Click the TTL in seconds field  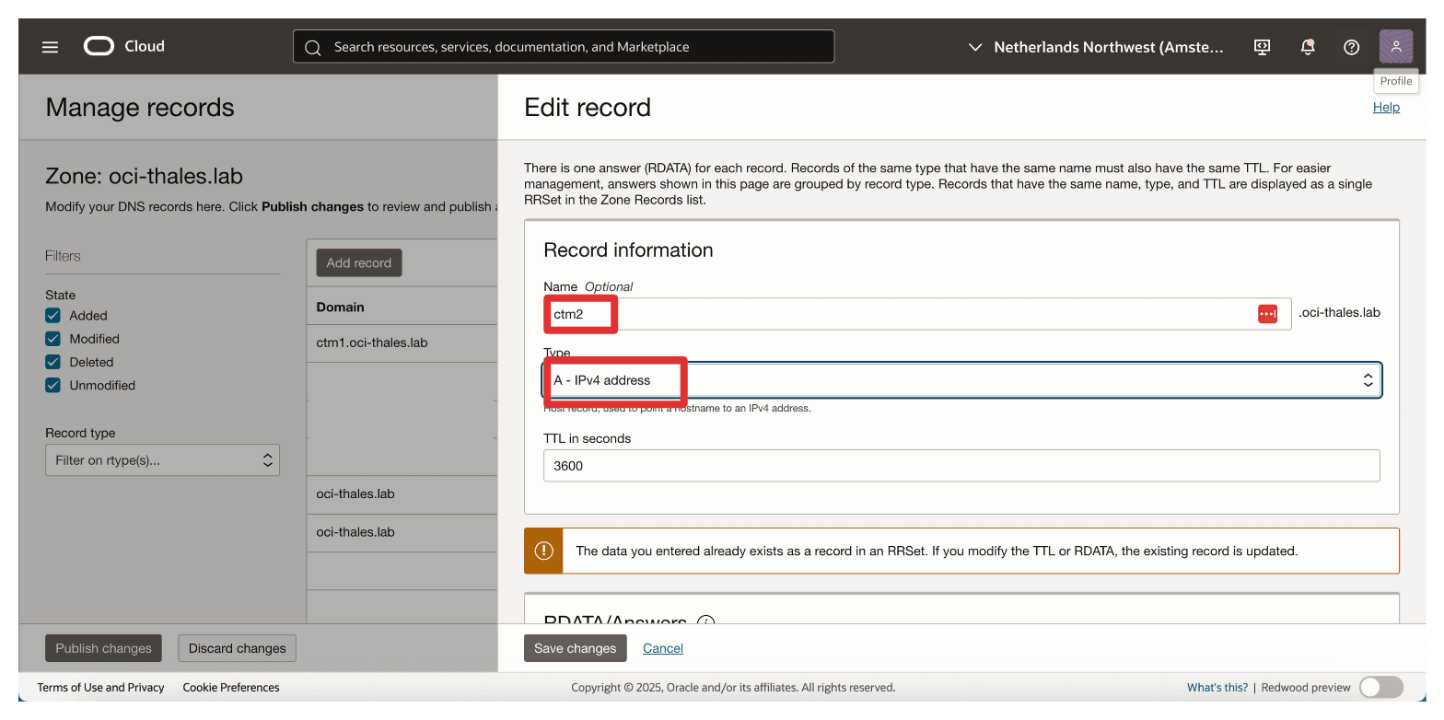(x=961, y=466)
